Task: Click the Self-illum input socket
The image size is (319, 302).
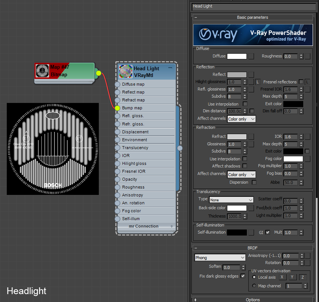Action: (x=117, y=219)
